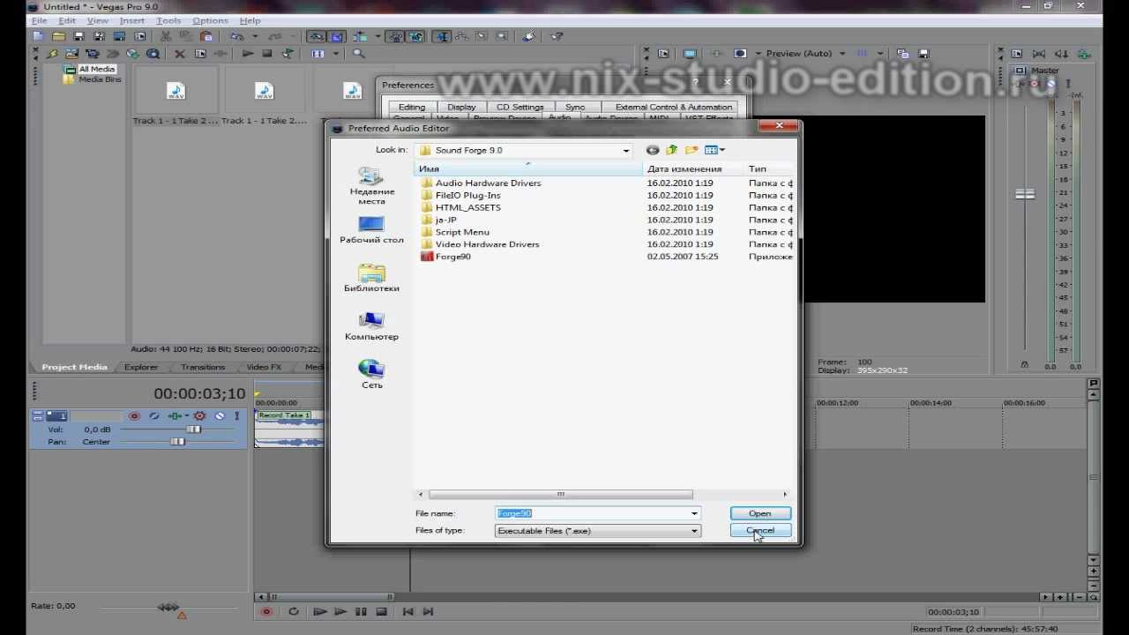Mute the audio track
Image resolution: width=1129 pixels, height=635 pixels.
220,416
